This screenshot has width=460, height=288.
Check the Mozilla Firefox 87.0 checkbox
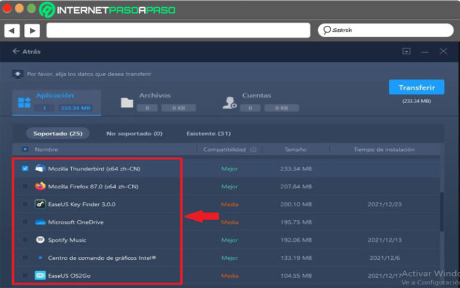(x=25, y=186)
